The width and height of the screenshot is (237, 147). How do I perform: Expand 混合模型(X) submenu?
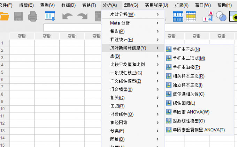coord(133,89)
